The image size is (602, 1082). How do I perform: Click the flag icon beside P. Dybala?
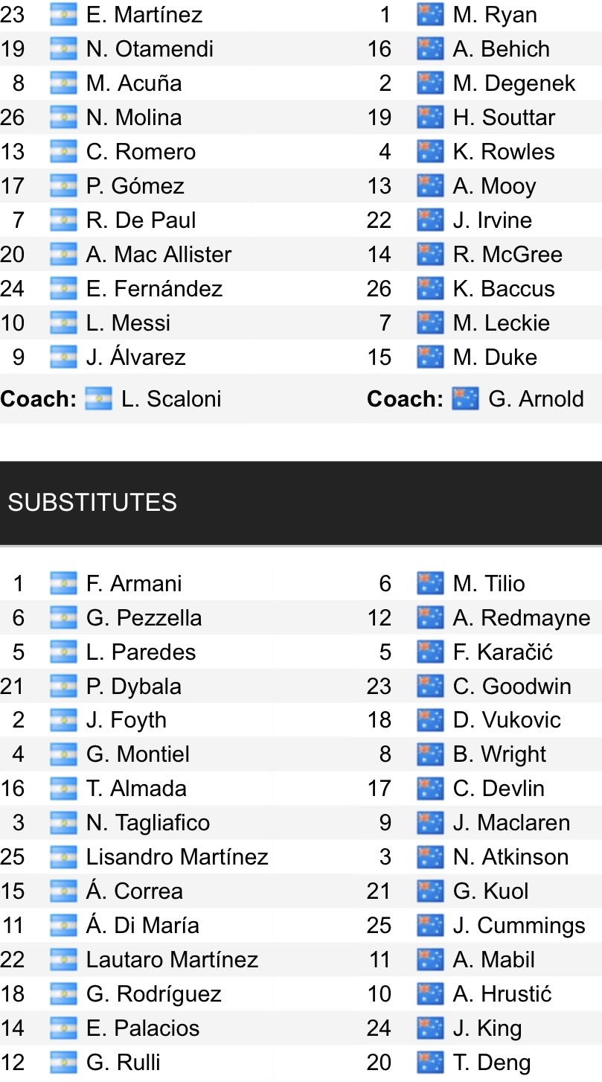tap(63, 686)
